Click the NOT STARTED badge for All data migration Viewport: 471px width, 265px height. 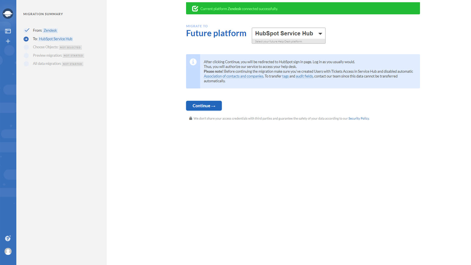point(73,64)
